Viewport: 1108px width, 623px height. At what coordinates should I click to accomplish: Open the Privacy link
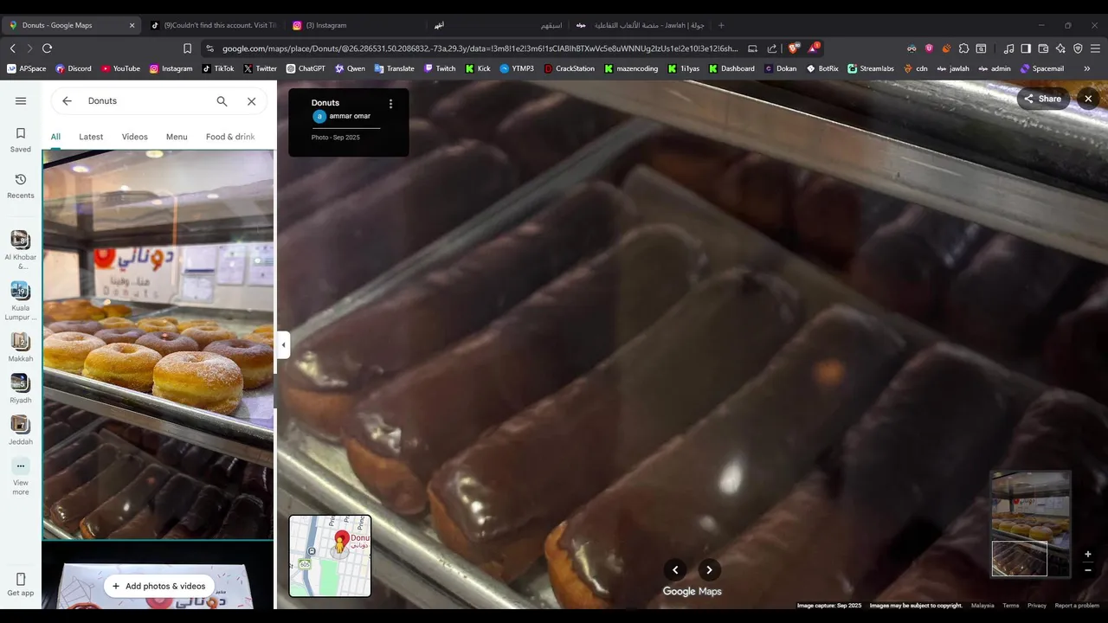(1037, 606)
